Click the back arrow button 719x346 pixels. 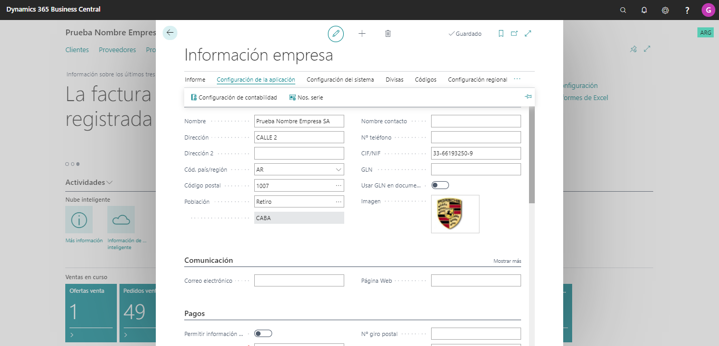click(x=169, y=33)
